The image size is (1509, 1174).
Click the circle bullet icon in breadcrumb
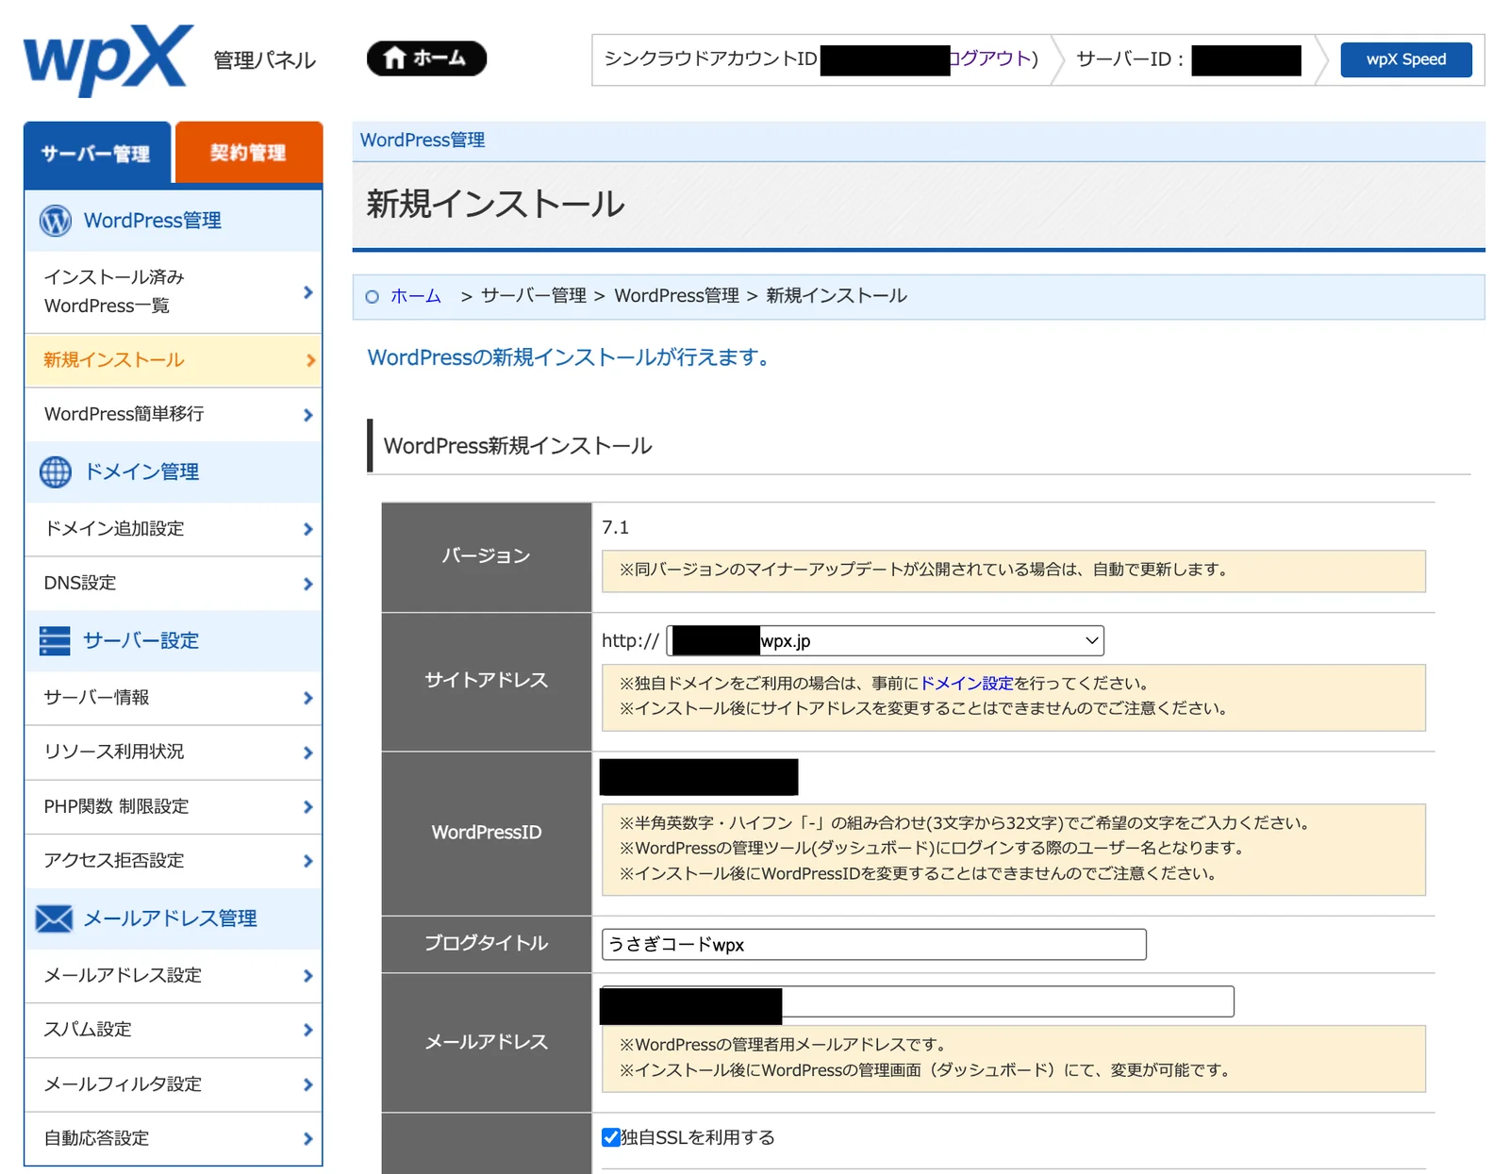tap(373, 297)
